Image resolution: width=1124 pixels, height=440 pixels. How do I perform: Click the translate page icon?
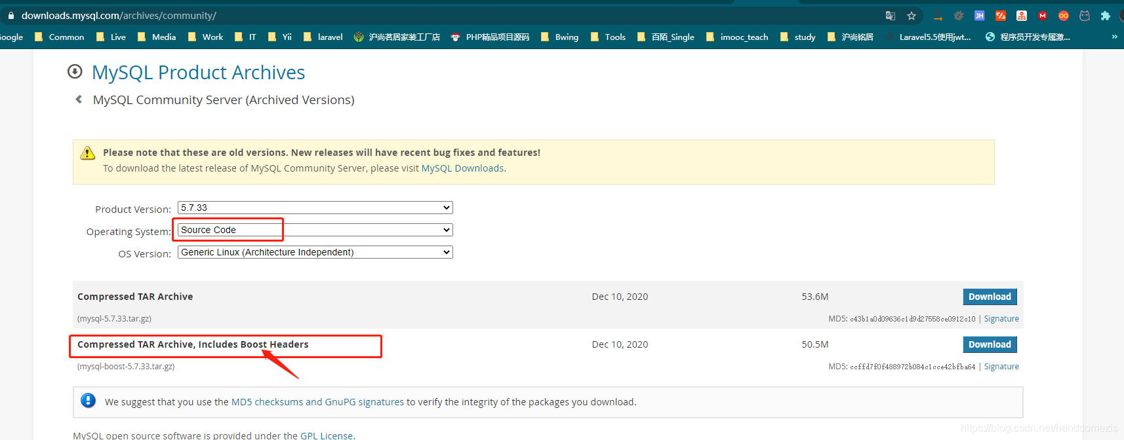(891, 16)
